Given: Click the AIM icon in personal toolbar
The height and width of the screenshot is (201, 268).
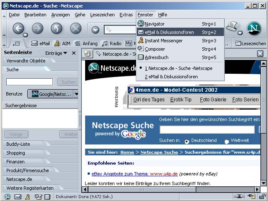Looking at the screenshot, I should [62, 44].
